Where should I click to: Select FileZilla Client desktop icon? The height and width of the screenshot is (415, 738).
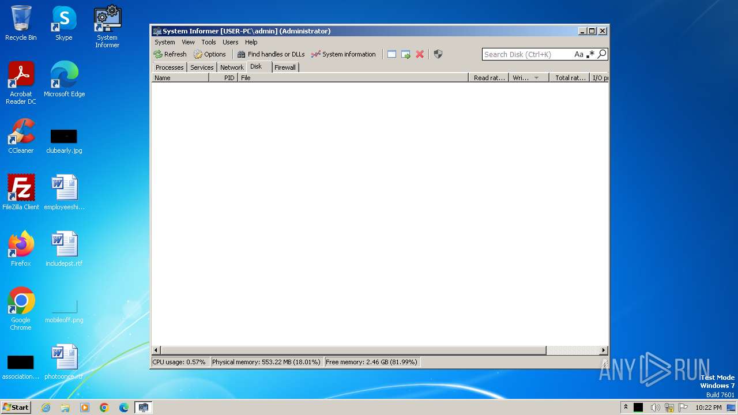21,193
